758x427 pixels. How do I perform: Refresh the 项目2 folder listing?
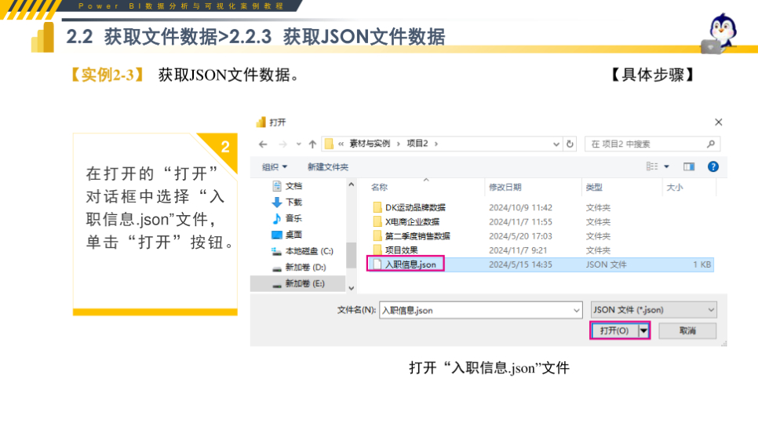570,144
